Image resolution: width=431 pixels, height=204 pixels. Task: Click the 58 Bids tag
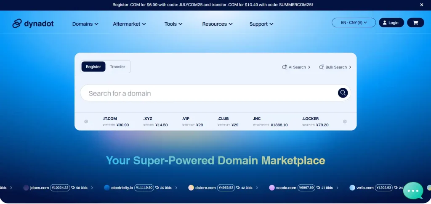pyautogui.click(x=79, y=188)
